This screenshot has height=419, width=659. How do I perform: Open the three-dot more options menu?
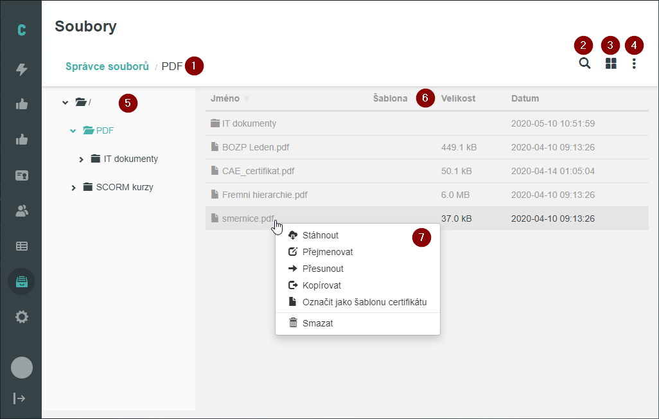click(x=634, y=64)
